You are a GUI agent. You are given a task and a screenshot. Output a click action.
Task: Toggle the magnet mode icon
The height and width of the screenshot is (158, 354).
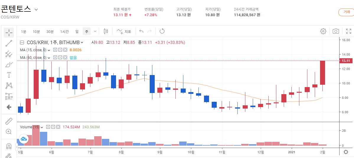[9, 146]
